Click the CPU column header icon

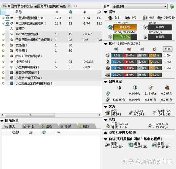(70, 12)
